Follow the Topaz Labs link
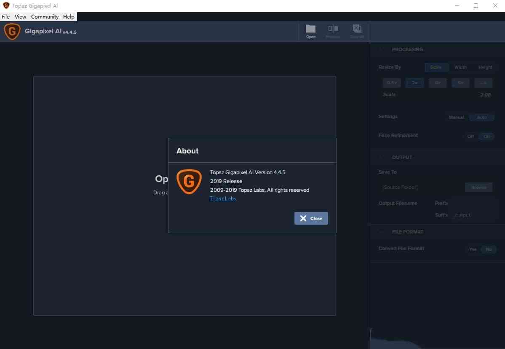The width and height of the screenshot is (505, 349). (223, 199)
